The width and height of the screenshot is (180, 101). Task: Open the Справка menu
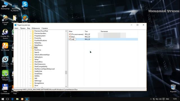click(45, 28)
